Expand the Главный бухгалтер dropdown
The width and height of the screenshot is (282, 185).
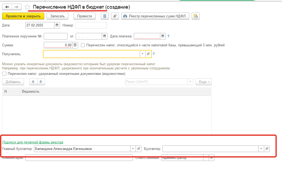[133, 149]
